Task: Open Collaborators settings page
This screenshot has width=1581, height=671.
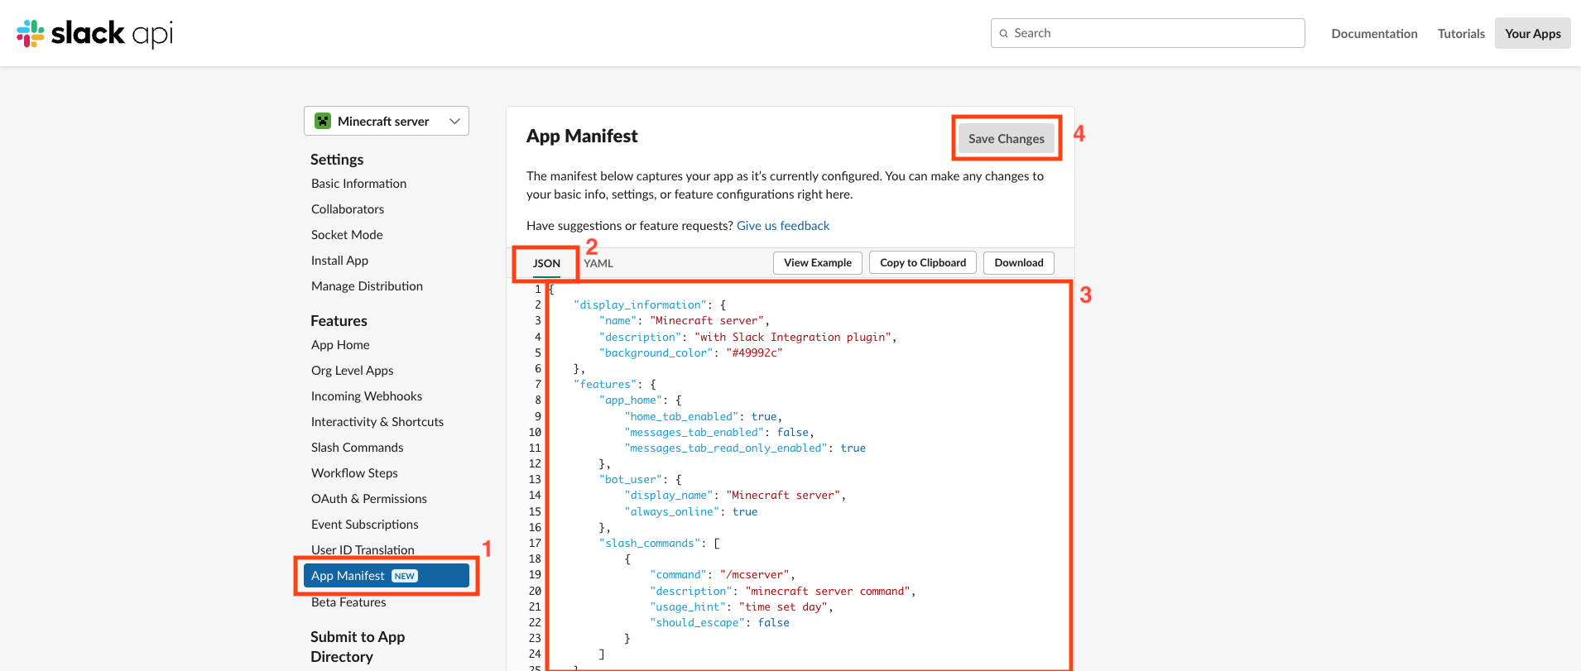Action: coord(348,209)
